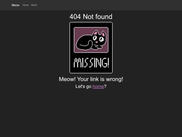The image size is (182, 137).
Task: Click the black cat's left eye
Action: pos(95,38)
